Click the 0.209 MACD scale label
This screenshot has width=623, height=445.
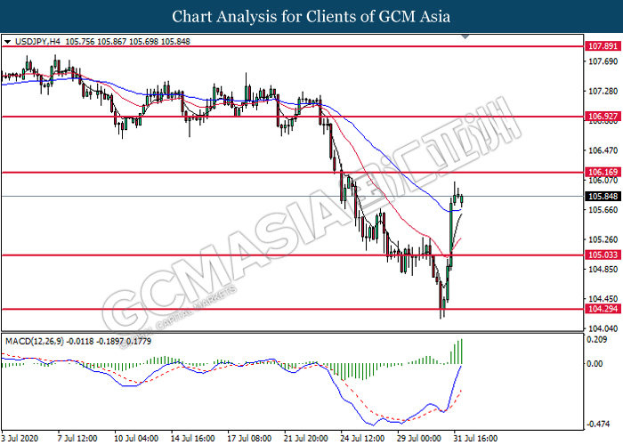596,341
